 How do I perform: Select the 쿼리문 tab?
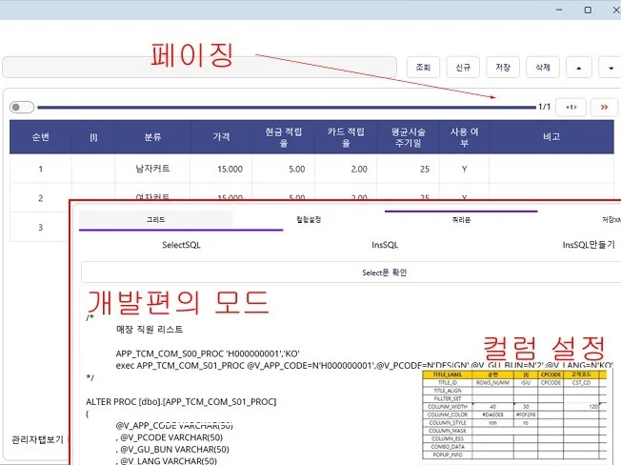[461, 220]
